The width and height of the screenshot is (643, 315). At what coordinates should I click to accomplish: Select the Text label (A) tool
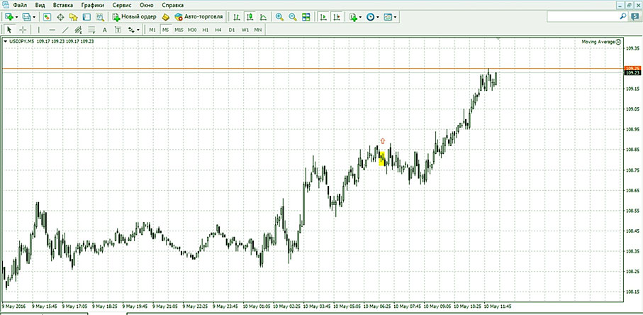pos(105,30)
